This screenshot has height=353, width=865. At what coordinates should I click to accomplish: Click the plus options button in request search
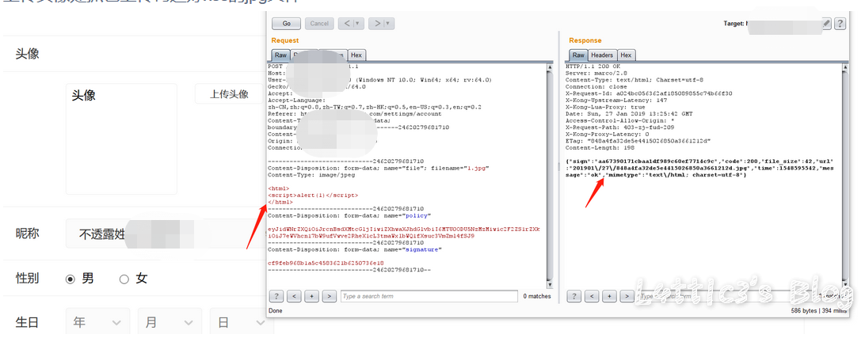pos(311,296)
